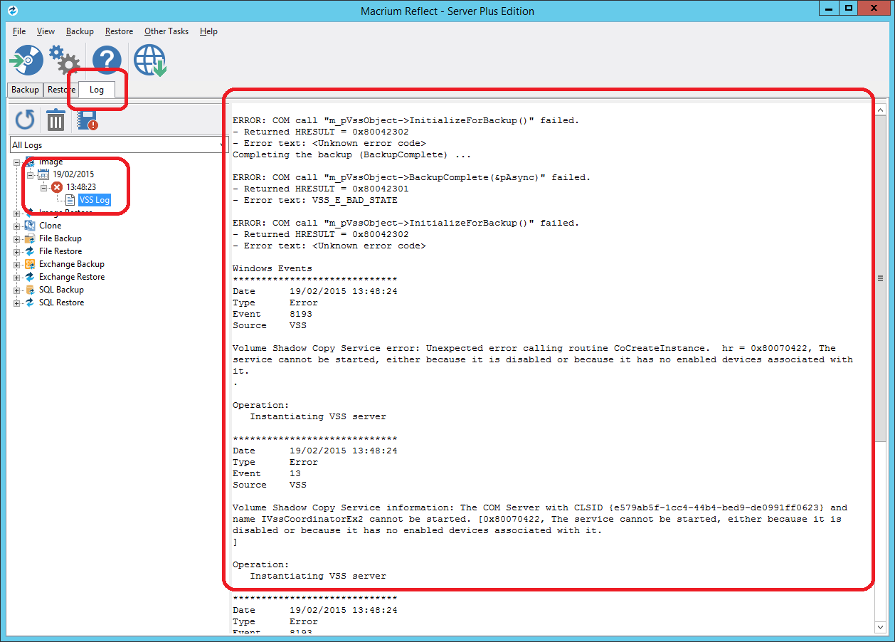The height and width of the screenshot is (642, 895).
Task: Switch to the Restore tab
Action: pyautogui.click(x=60, y=89)
